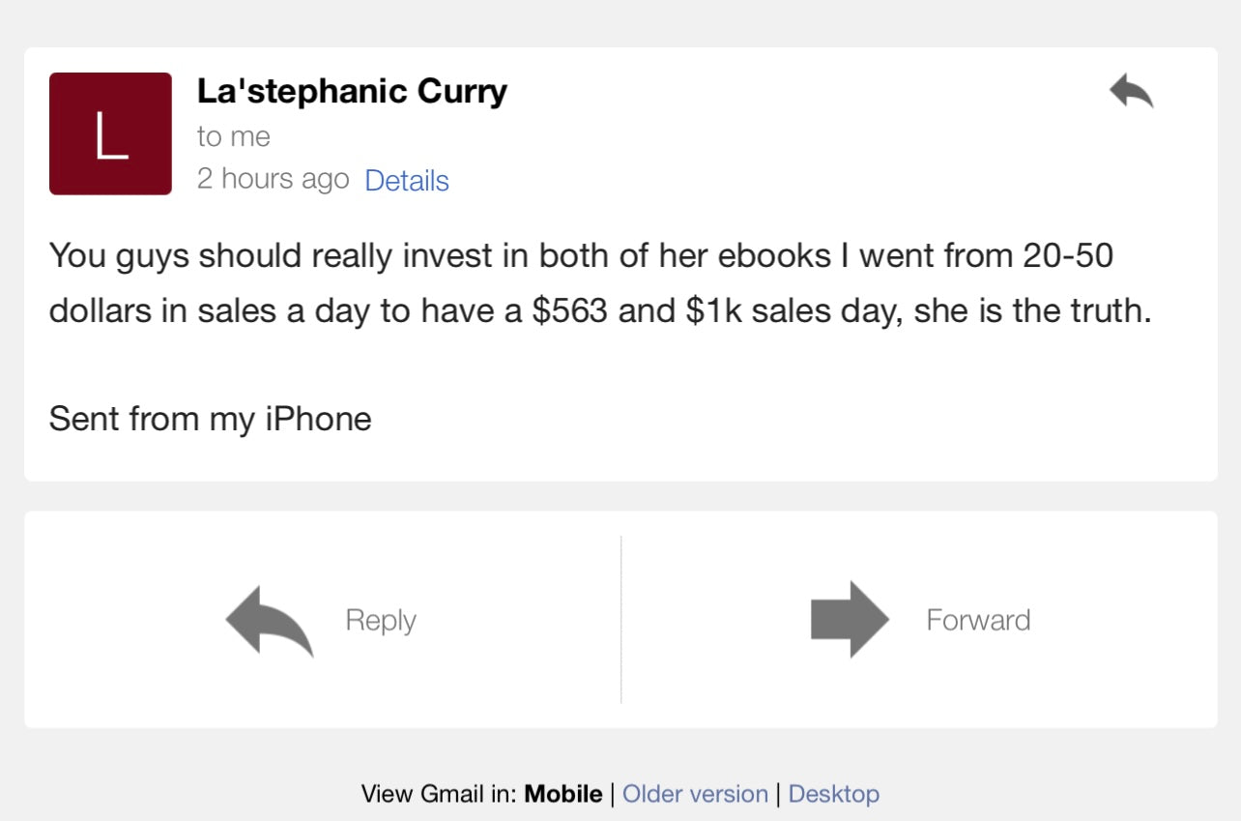The image size is (1241, 821).
Task: Click the red "L" sender avatar
Action: pyautogui.click(x=110, y=133)
